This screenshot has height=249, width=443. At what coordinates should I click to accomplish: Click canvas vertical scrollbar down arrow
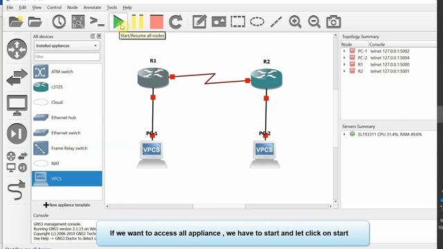click(x=335, y=201)
